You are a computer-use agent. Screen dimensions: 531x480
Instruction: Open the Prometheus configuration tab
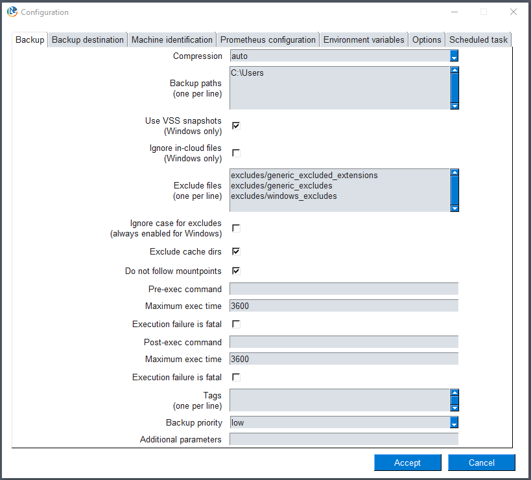[268, 40]
